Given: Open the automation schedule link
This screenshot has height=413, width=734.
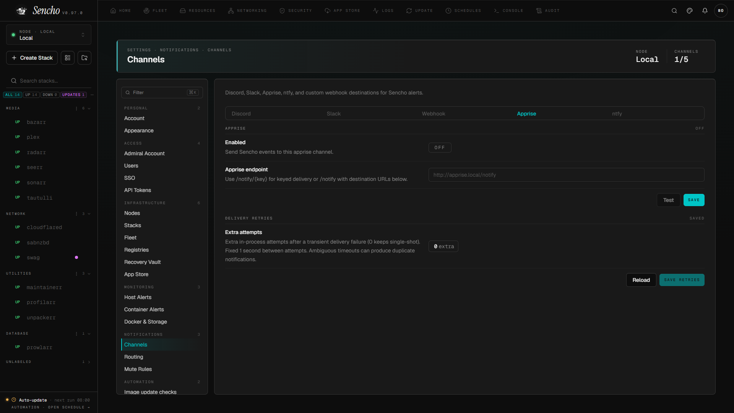Looking at the screenshot, I should pos(51,407).
